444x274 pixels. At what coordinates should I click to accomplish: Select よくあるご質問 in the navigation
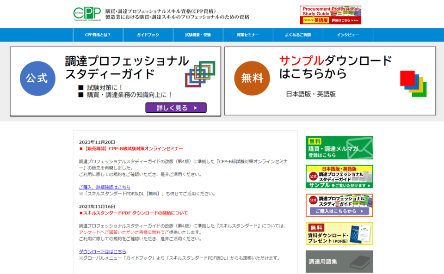pyautogui.click(x=298, y=35)
